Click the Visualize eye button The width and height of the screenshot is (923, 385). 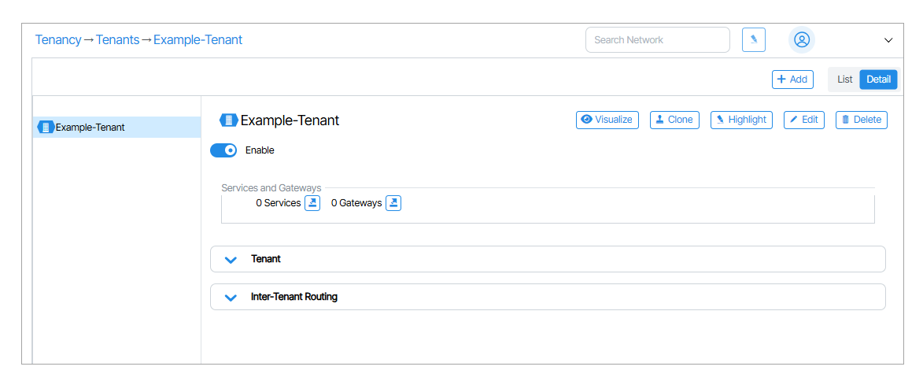click(607, 120)
